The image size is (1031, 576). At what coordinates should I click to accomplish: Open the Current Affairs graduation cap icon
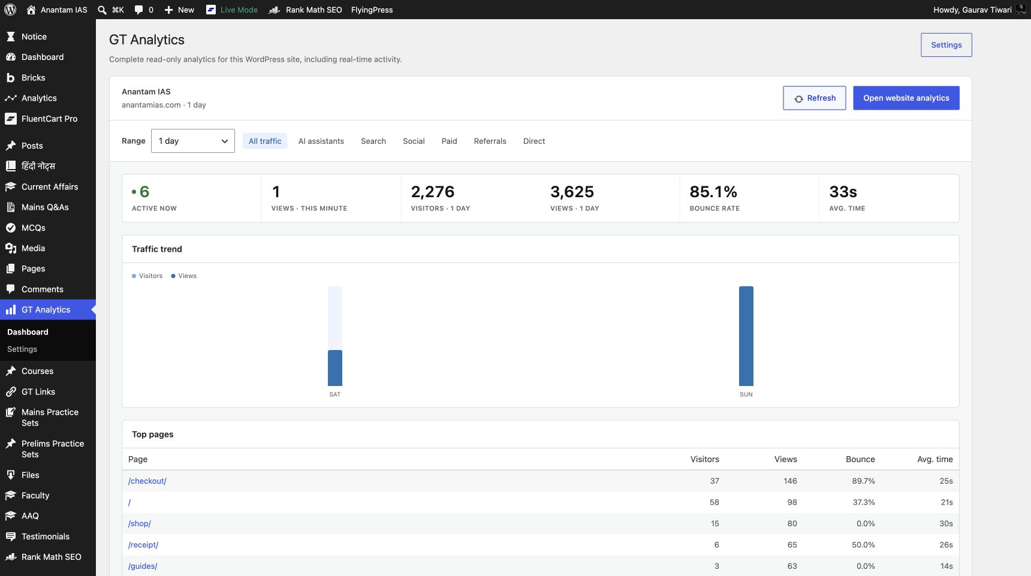(x=10, y=187)
